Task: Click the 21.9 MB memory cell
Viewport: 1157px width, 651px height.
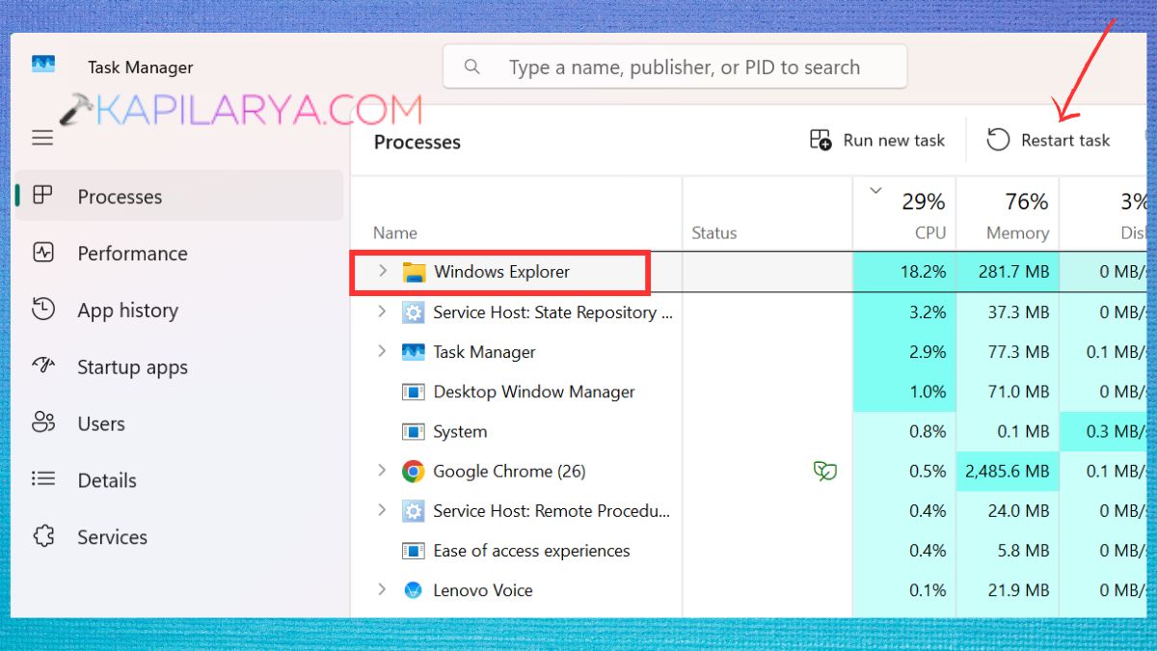Action: point(1008,590)
